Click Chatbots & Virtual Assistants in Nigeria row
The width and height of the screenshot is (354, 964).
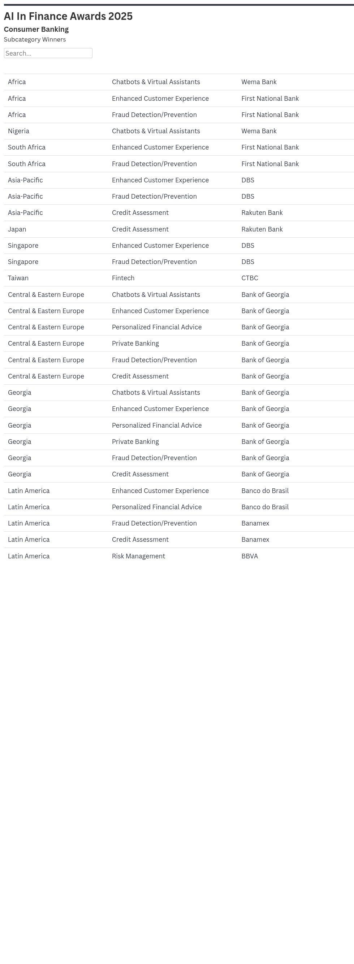pyautogui.click(x=156, y=131)
